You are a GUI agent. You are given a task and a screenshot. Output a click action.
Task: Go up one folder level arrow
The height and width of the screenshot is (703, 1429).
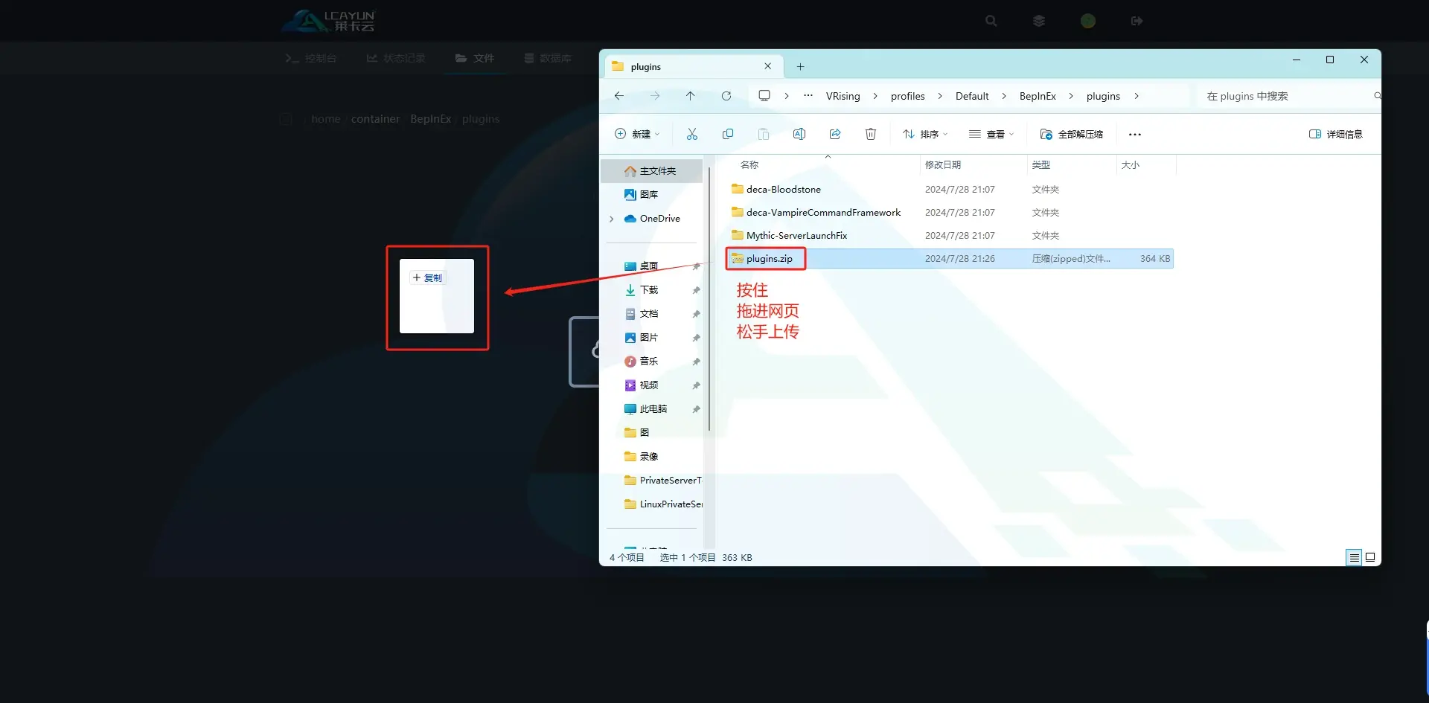[x=690, y=96]
